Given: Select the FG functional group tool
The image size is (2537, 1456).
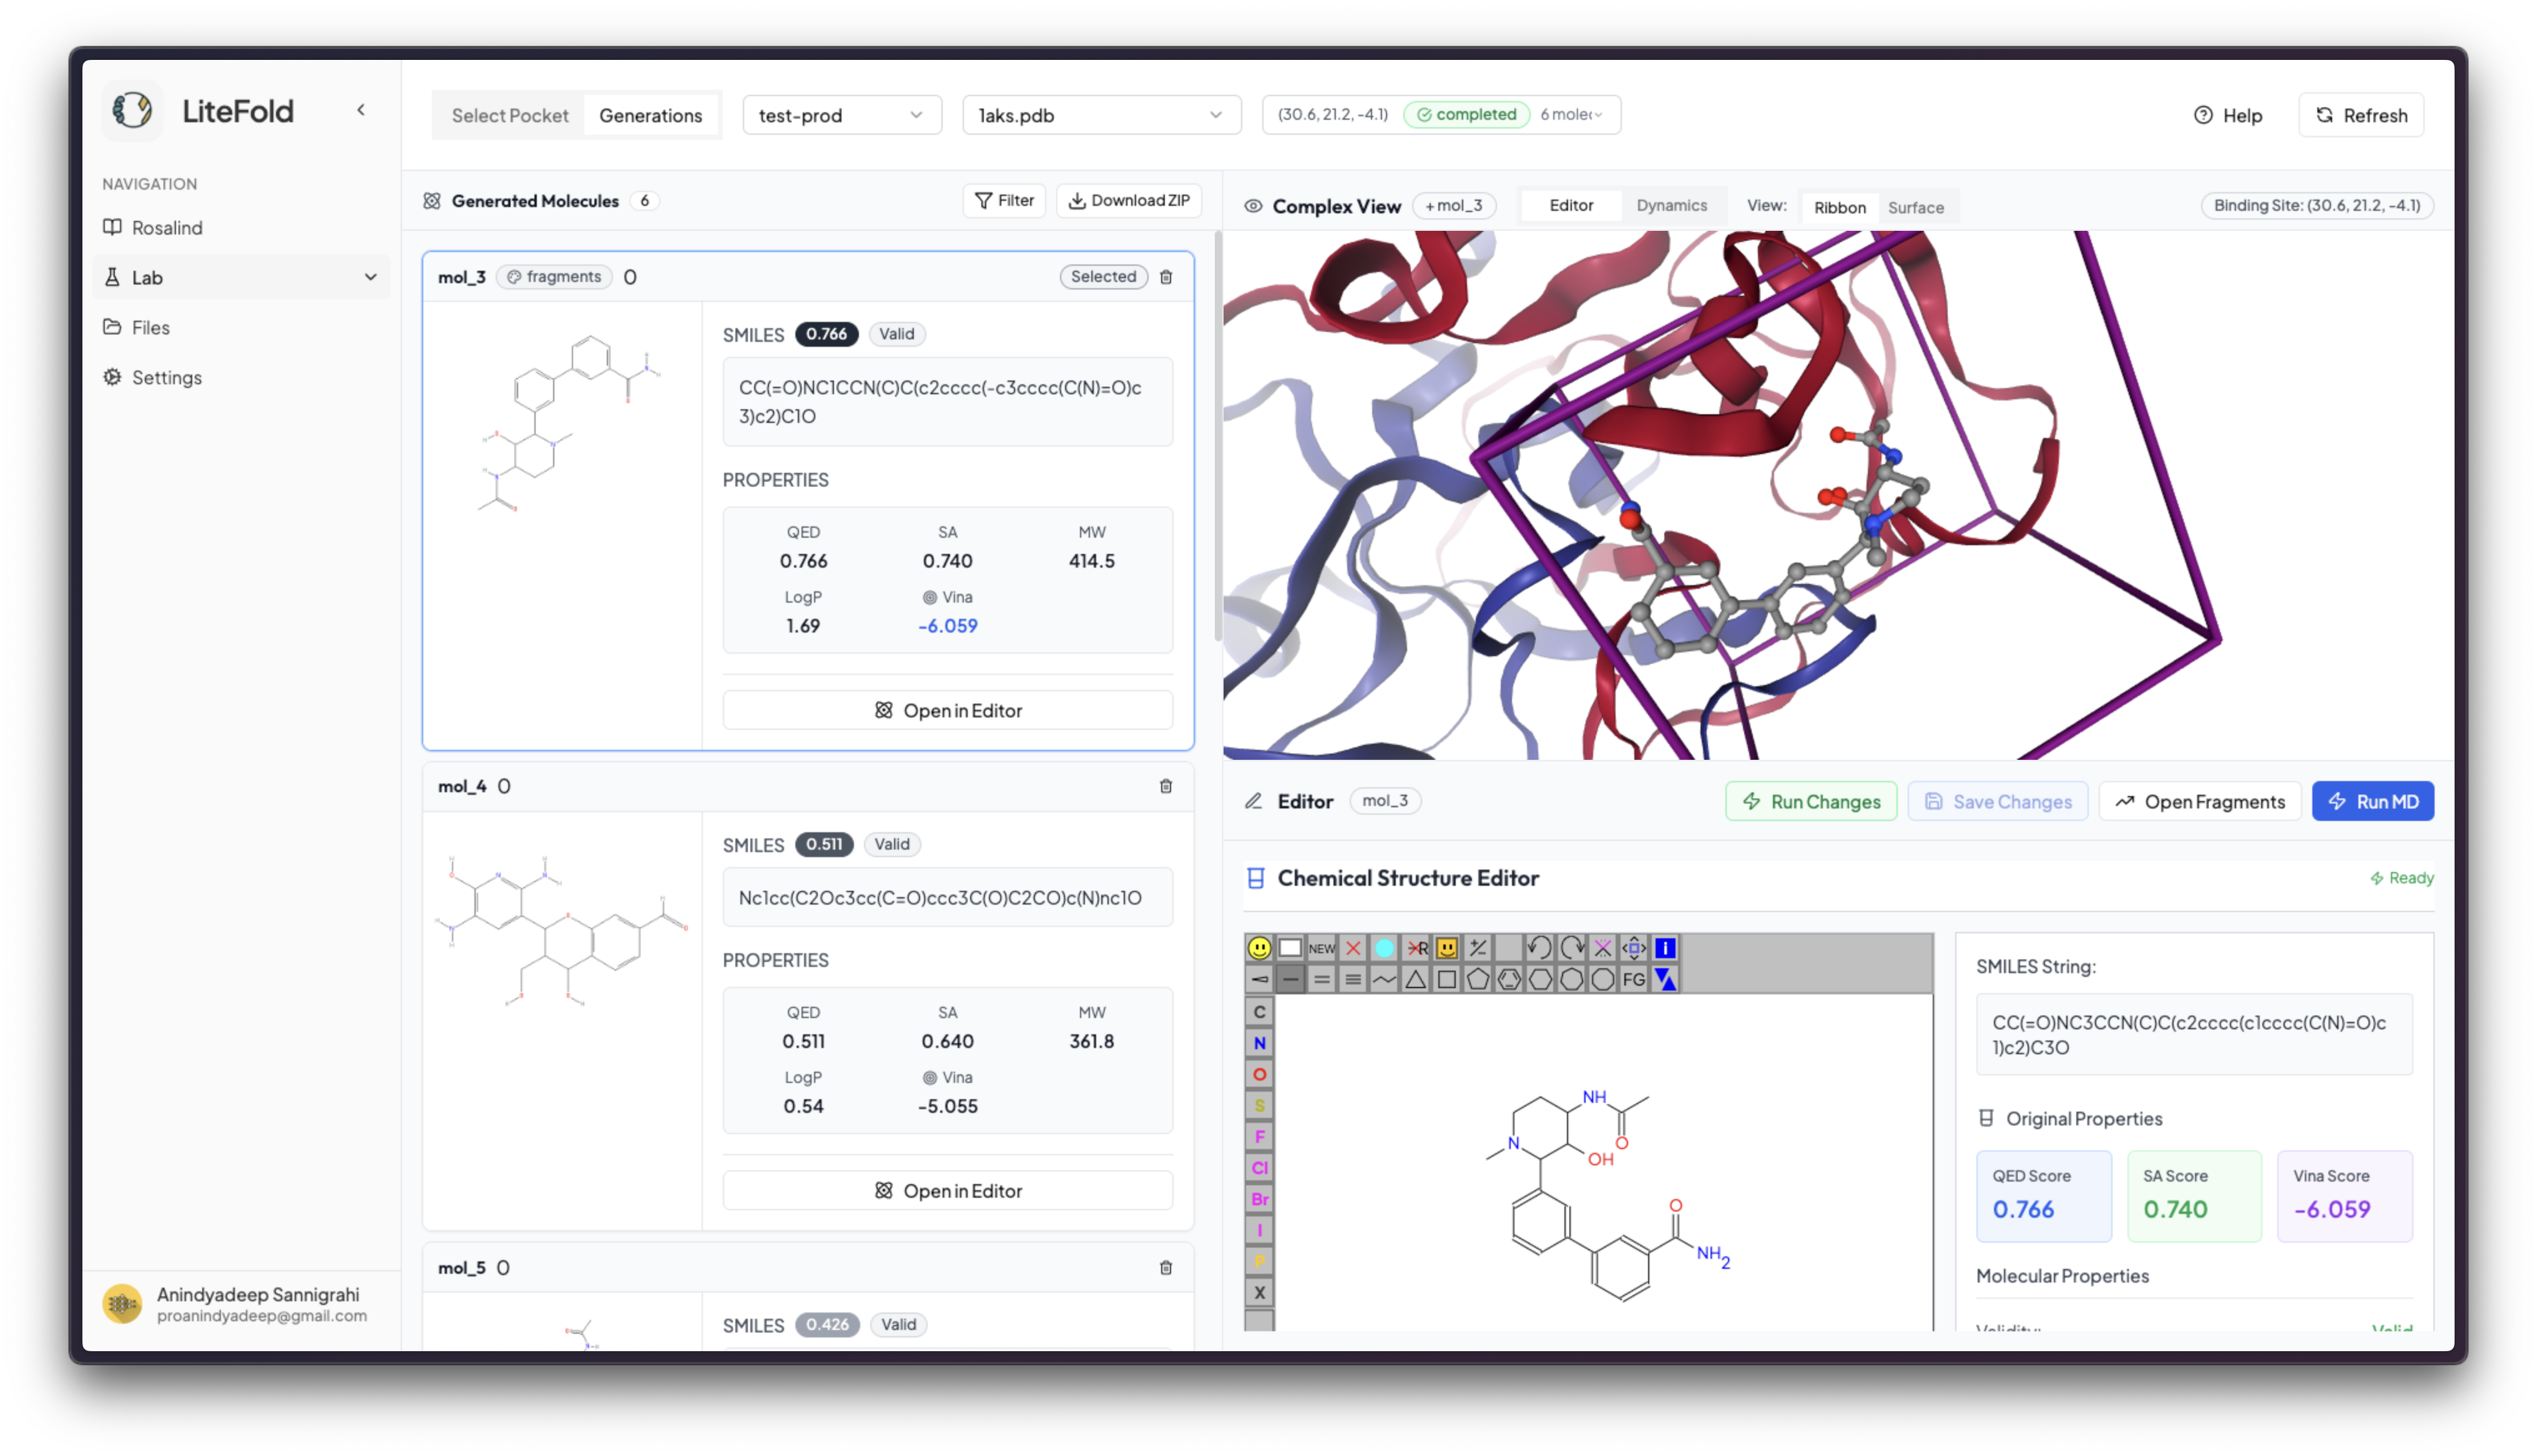Looking at the screenshot, I should (x=1635, y=980).
